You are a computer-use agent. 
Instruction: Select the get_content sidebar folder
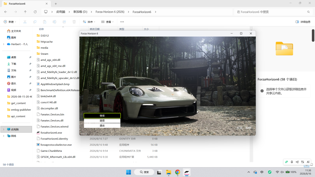18,103
